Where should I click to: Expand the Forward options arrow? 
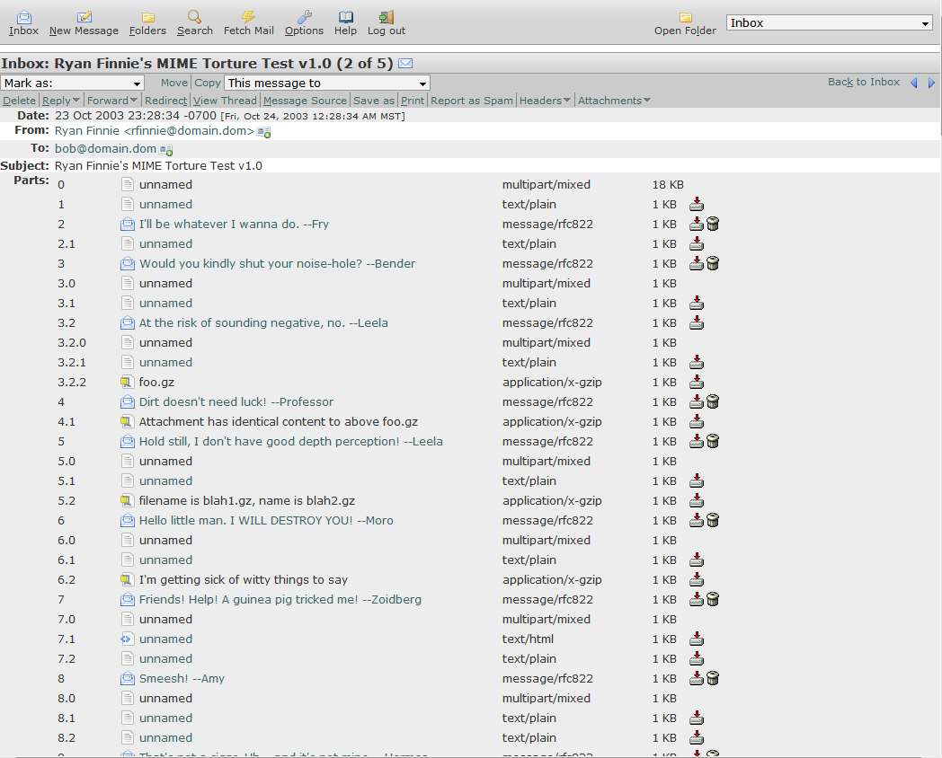click(x=133, y=101)
